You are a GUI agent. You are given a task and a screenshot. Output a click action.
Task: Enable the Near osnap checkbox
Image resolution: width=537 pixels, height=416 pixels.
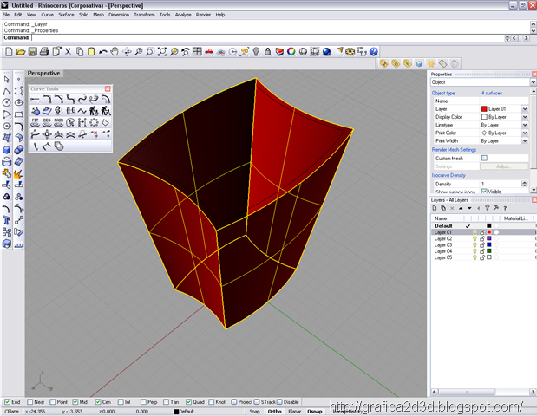(29, 401)
